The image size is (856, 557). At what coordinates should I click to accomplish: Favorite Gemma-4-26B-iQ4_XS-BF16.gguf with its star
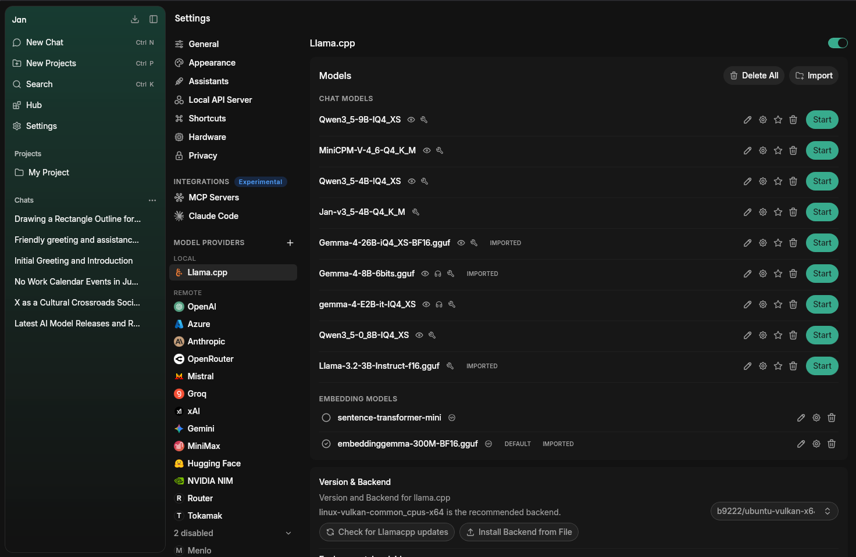coord(778,243)
